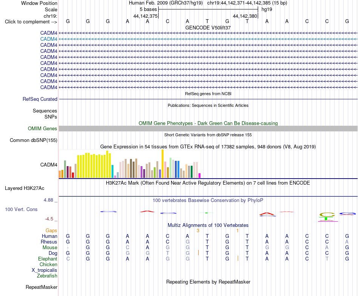This screenshot has width=358, height=296.
Task: Click the Scale label on the left
Action: [51, 9]
